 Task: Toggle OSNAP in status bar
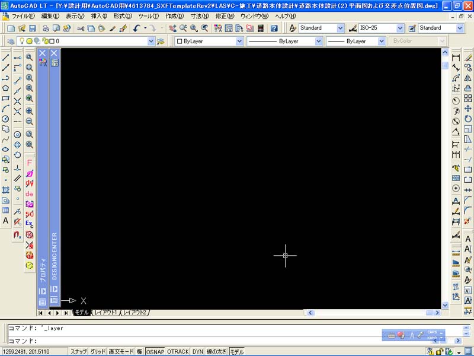click(x=155, y=351)
